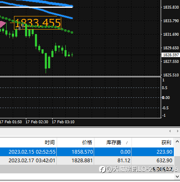The image size is (180, 182).
Task: Click time axis label 17 Feb 01:50
Action: (11, 122)
